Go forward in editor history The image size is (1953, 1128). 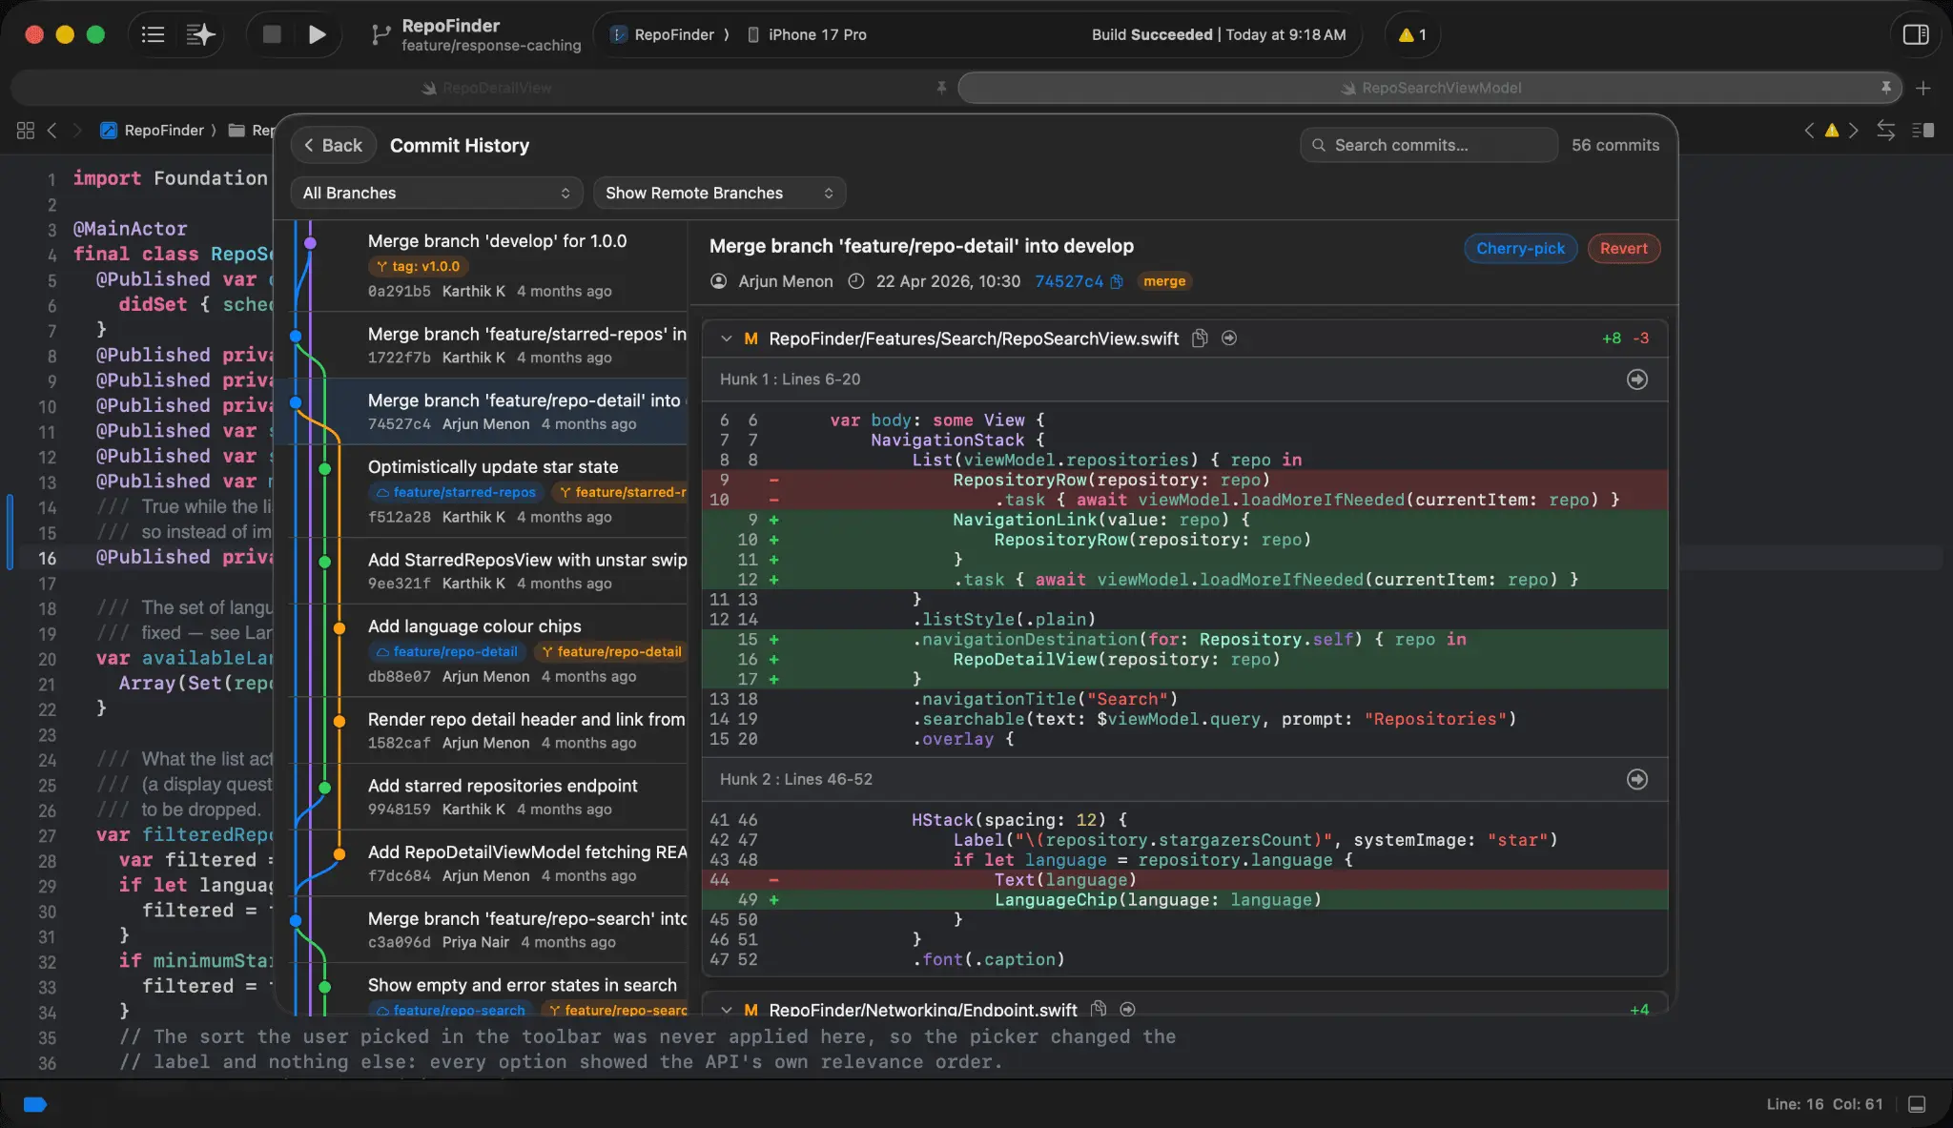77,130
